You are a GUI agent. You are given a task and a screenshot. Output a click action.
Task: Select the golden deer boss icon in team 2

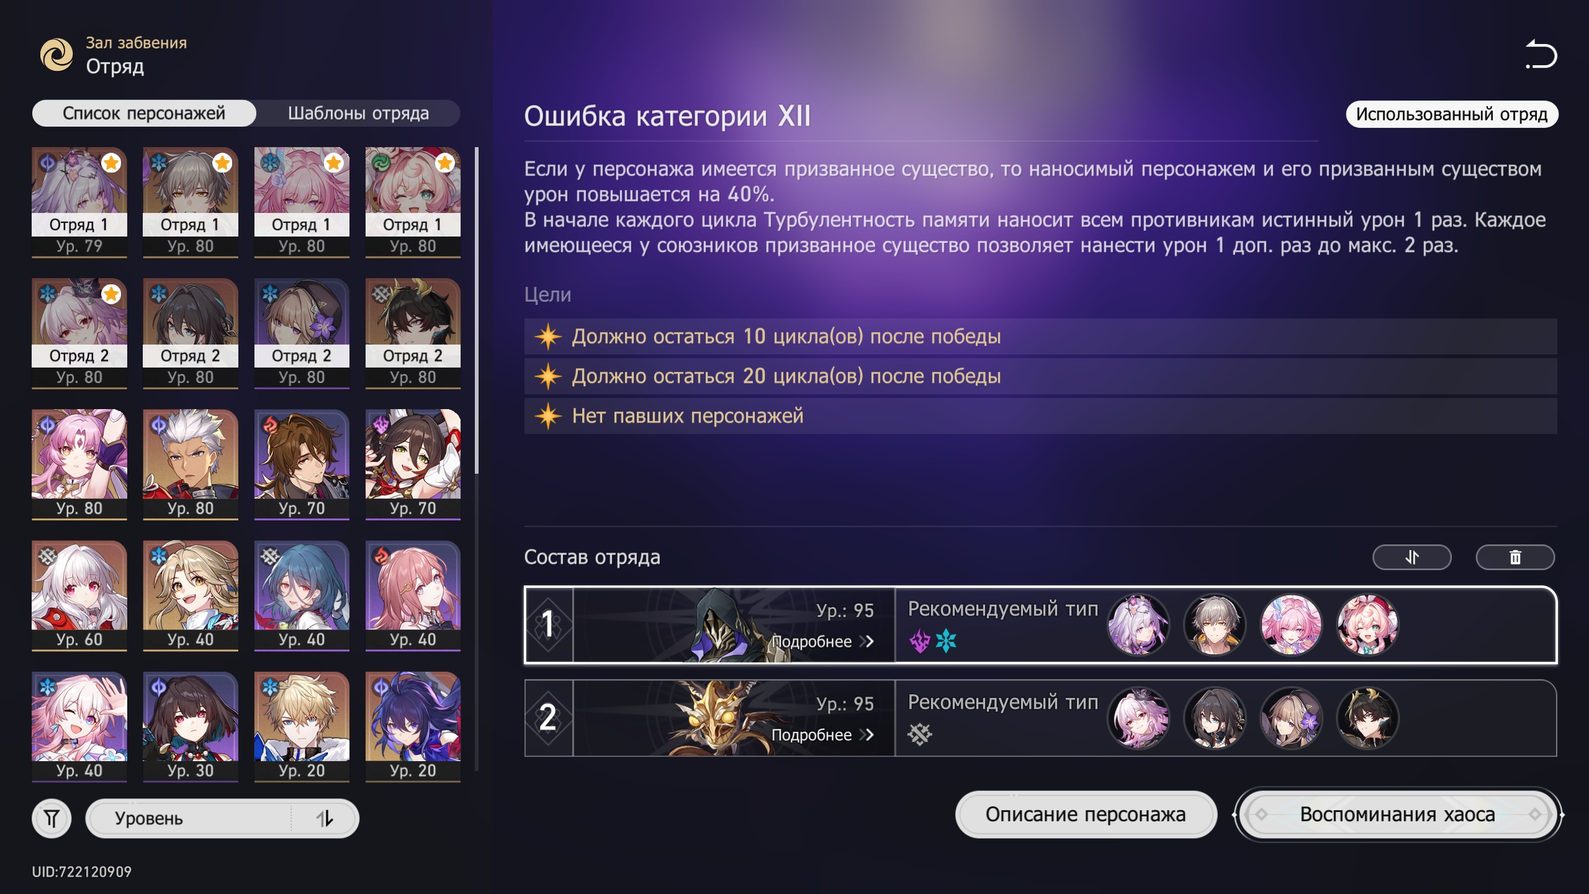coord(720,718)
